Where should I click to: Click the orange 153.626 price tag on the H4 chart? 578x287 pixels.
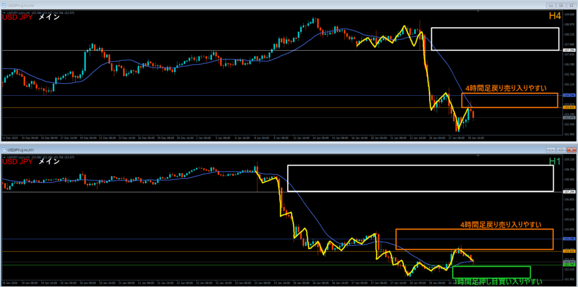click(570, 107)
